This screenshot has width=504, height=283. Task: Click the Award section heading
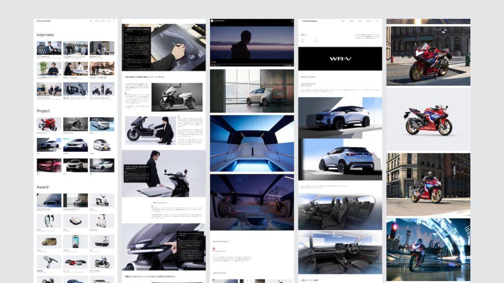[42, 187]
